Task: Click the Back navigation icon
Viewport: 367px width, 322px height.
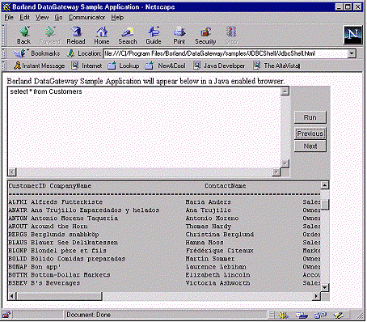Action: point(24,36)
